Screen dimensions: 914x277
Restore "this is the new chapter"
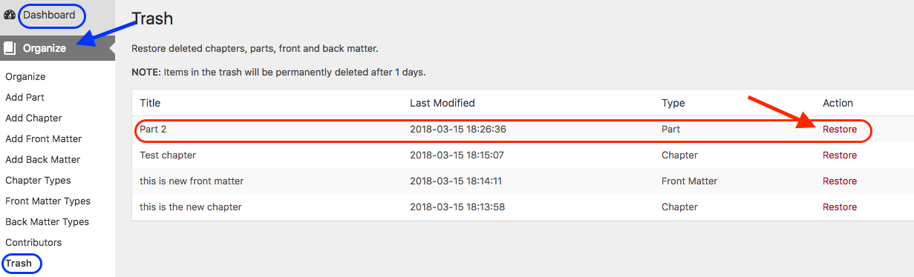point(840,207)
